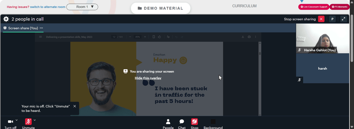Expand microphone options chevron
This screenshot has width=354, height=129.
35,120
